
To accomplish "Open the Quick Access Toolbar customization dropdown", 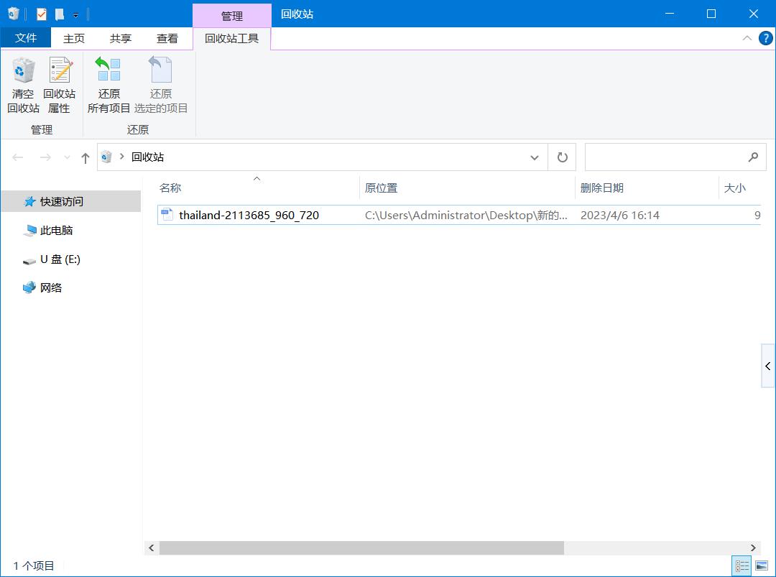I will 75,14.
